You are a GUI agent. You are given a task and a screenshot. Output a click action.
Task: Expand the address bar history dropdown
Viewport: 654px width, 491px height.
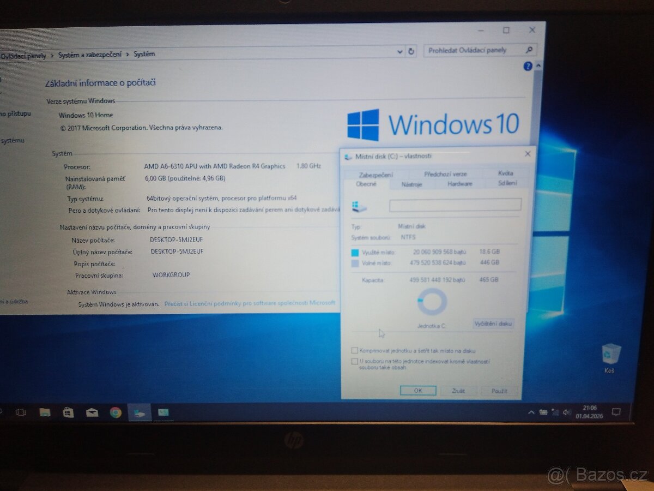401,52
